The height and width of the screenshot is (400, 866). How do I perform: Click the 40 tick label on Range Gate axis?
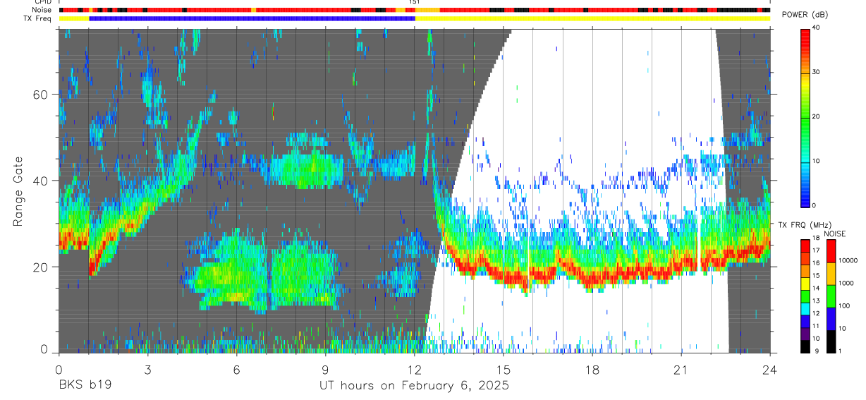pyautogui.click(x=42, y=181)
